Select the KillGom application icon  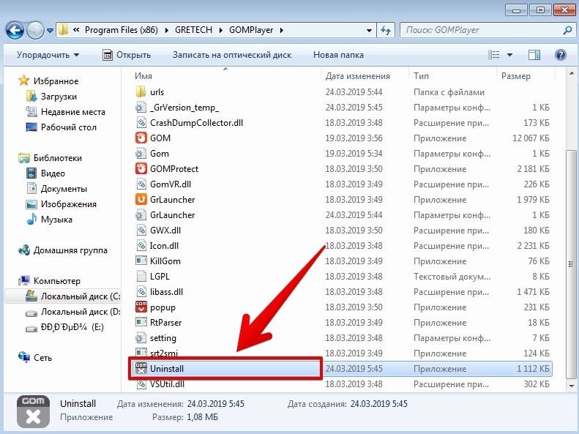click(141, 261)
